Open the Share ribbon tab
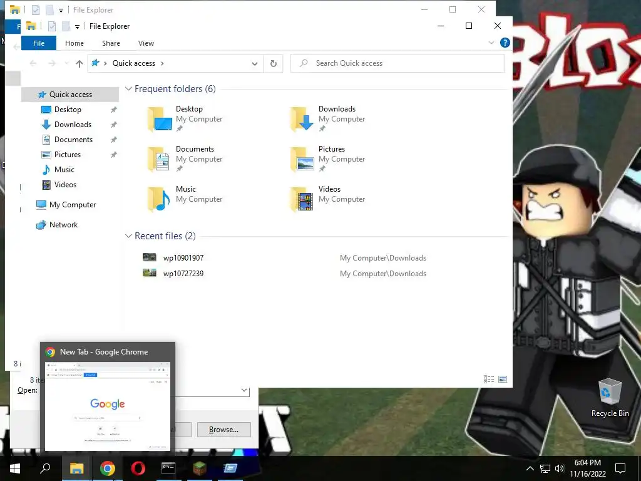This screenshot has width=641, height=481. tap(111, 43)
